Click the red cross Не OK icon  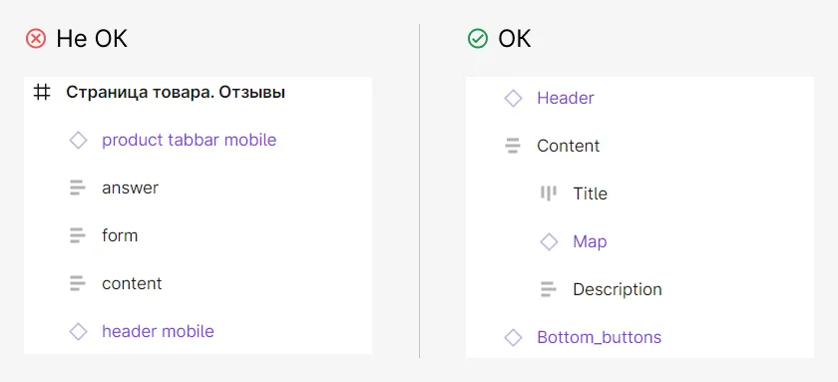36,40
